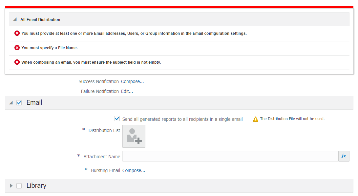The width and height of the screenshot is (358, 196).
Task: Open the fx formula button for Attachment Name
Action: [x=344, y=156]
